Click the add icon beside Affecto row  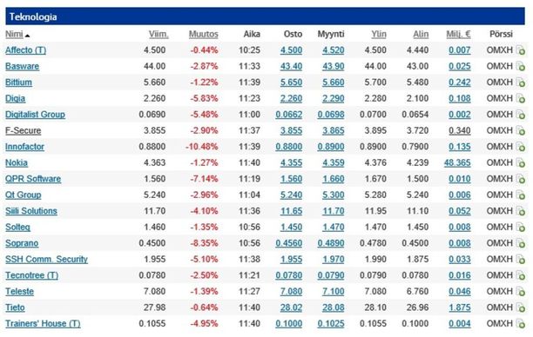point(521,50)
